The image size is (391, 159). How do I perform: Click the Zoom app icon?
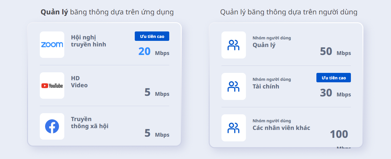click(52, 45)
